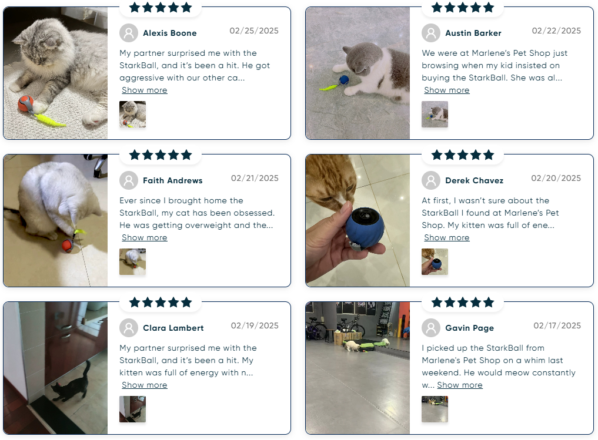Screen dimensions: 598x440
Task: Click Alexis Boone's avatar icon
Action: [129, 33]
